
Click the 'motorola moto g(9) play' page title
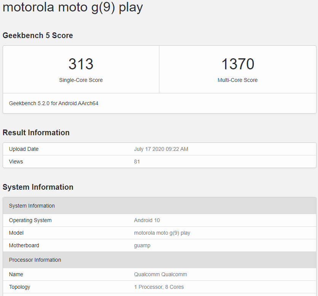pyautogui.click(x=73, y=7)
